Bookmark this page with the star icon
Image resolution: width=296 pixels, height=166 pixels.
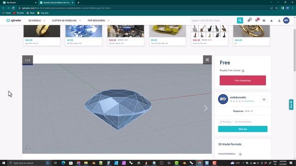277,8
